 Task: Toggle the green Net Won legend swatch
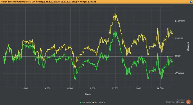(x=80, y=103)
